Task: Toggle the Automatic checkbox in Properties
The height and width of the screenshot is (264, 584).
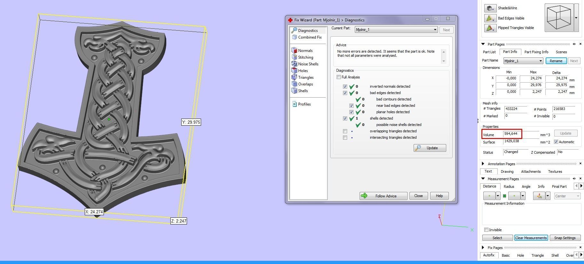Action: (556, 142)
